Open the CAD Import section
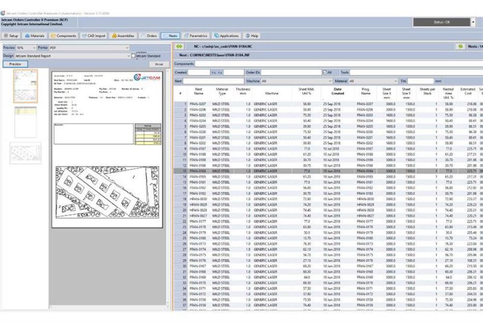The width and height of the screenshot is (483, 322). point(94,36)
